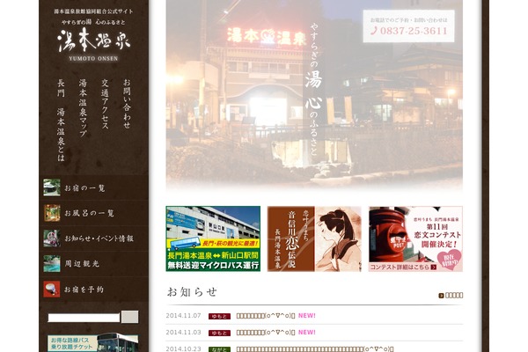Click the お宿を予約 thumbnail icon
The image size is (528, 352).
(52, 289)
